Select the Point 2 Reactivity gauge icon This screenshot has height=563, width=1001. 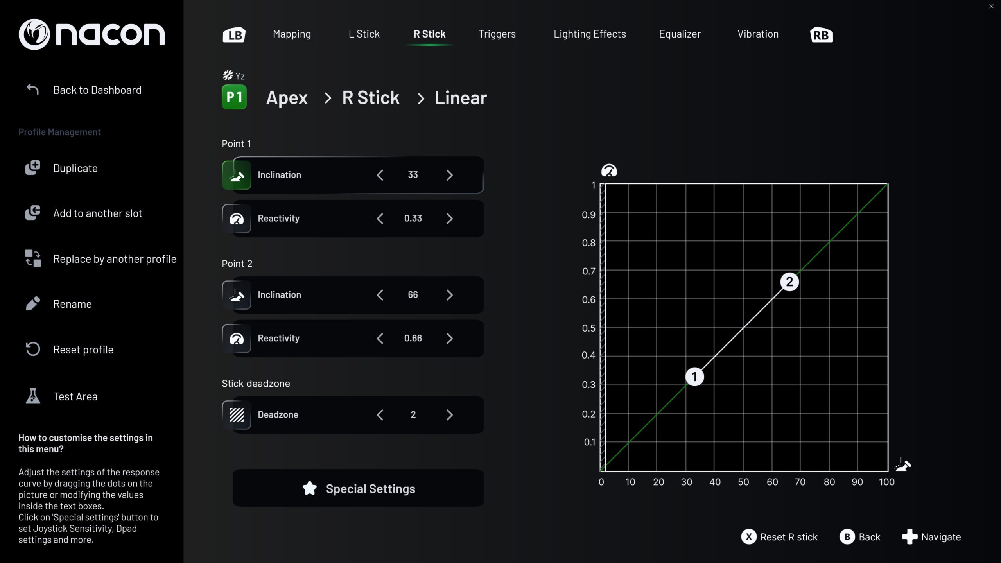click(237, 338)
